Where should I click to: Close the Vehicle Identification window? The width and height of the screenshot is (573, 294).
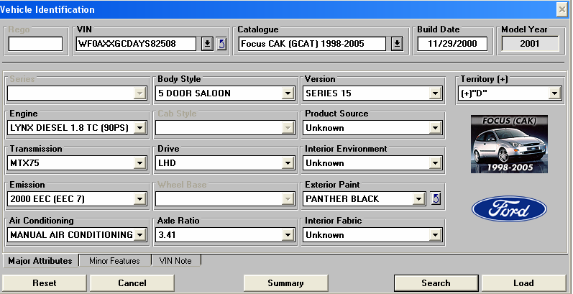coord(562,9)
